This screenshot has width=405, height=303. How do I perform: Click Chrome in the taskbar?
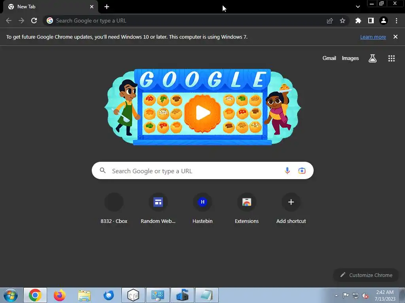click(x=35, y=295)
